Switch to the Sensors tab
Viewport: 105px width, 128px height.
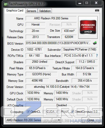31,11
